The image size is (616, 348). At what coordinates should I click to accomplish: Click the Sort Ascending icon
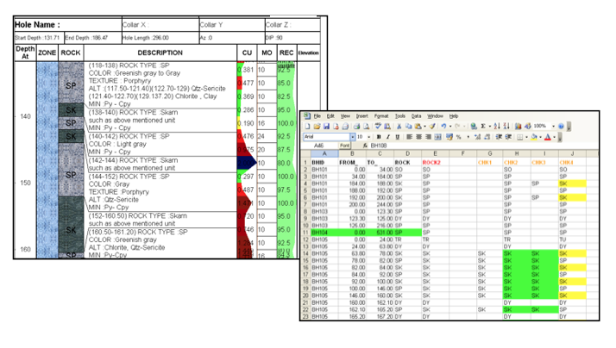[x=496, y=127]
